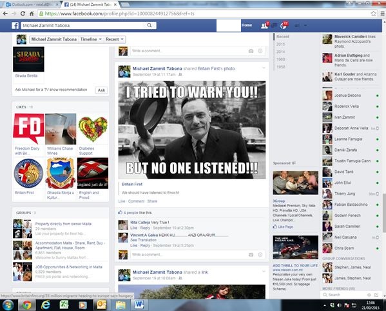The width and height of the screenshot is (386, 311).
Task: Click the Ask button for TV show
Action: (x=101, y=90)
